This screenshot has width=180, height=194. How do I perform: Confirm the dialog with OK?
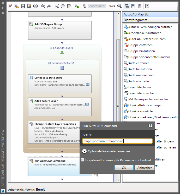coord(124,168)
